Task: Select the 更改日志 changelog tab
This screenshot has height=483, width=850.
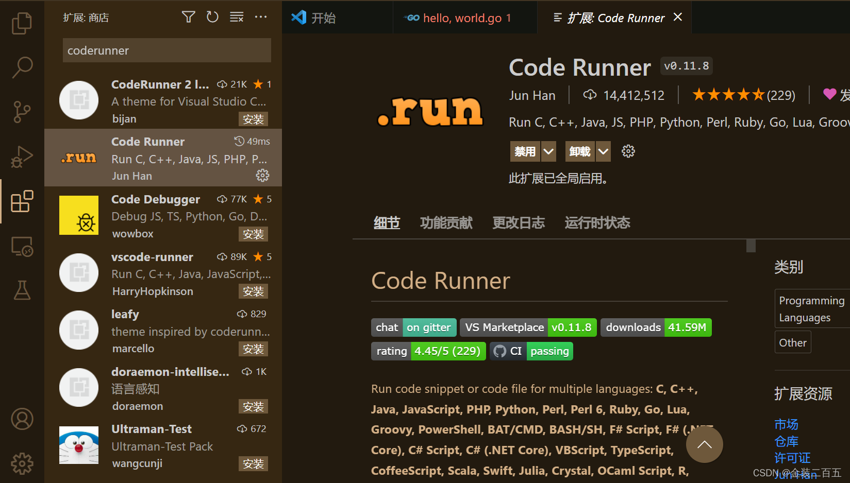Action: coord(519,223)
